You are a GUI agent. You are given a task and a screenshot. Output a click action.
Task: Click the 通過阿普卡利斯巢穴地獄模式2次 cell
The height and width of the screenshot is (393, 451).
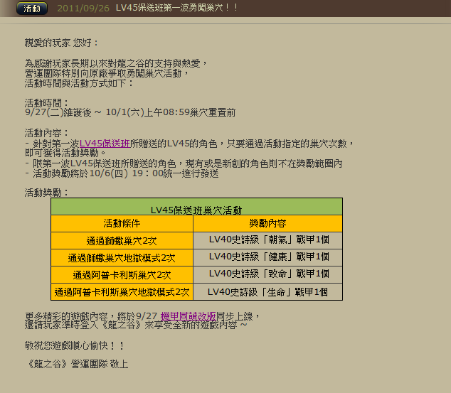tap(122, 291)
